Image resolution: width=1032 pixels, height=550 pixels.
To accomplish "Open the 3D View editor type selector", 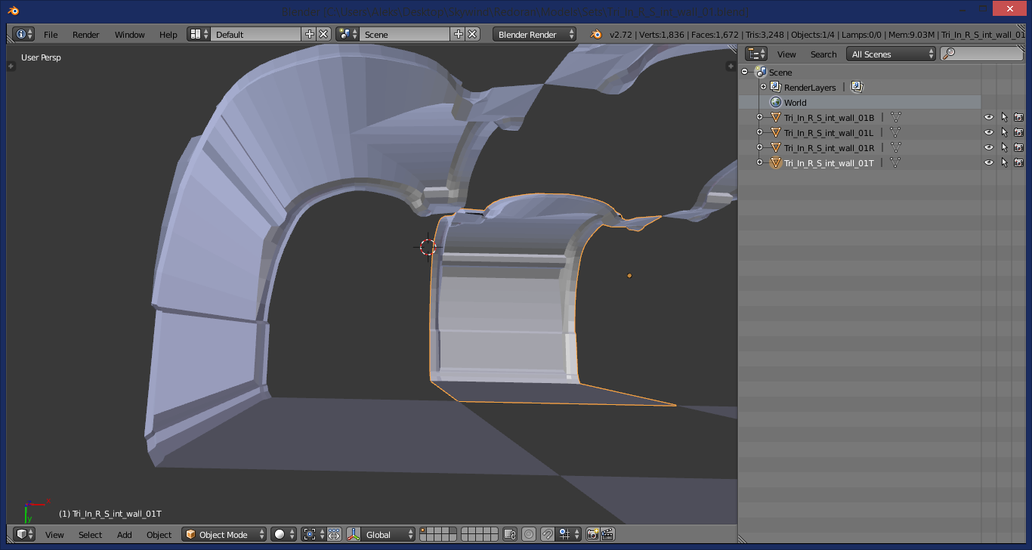I will (25, 534).
